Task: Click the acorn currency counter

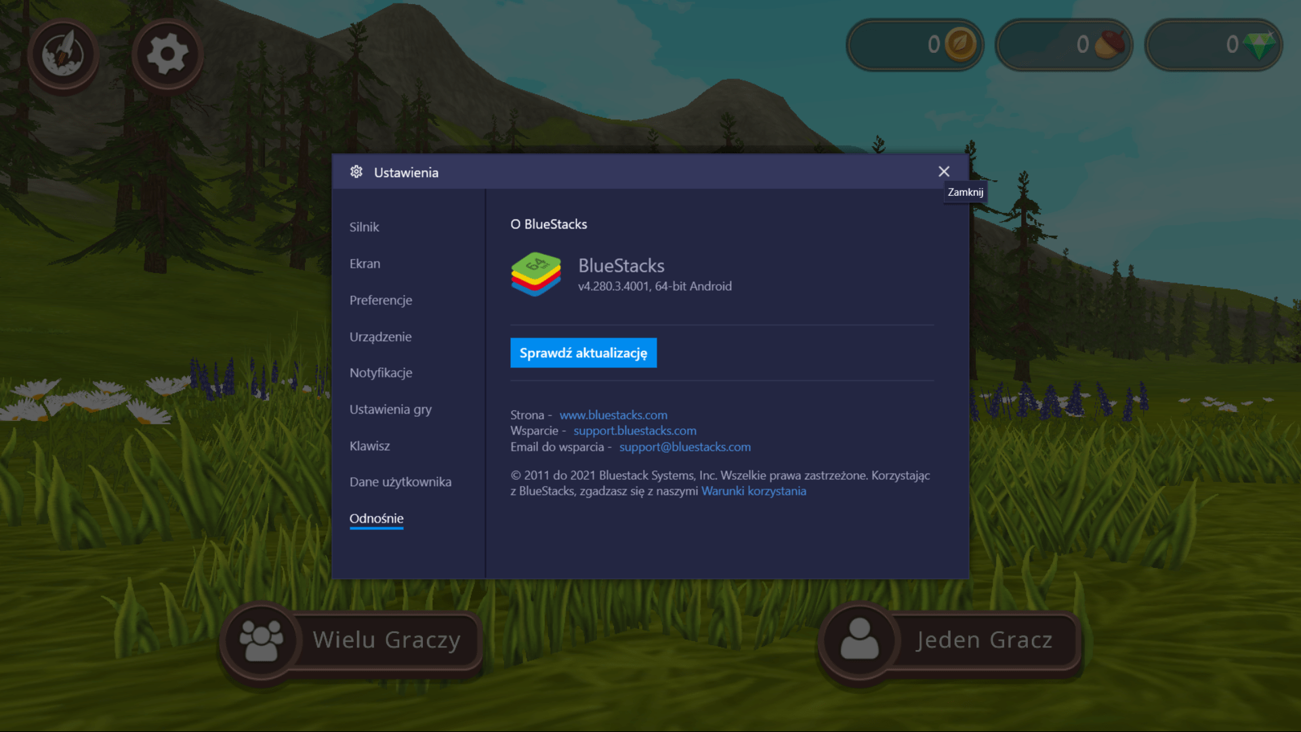Action: point(1064,45)
